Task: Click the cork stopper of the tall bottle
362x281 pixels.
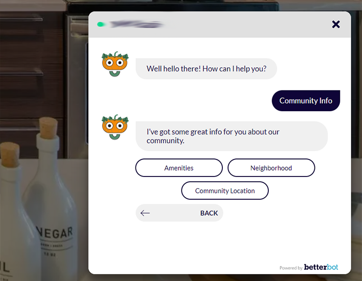Action: click(48, 128)
